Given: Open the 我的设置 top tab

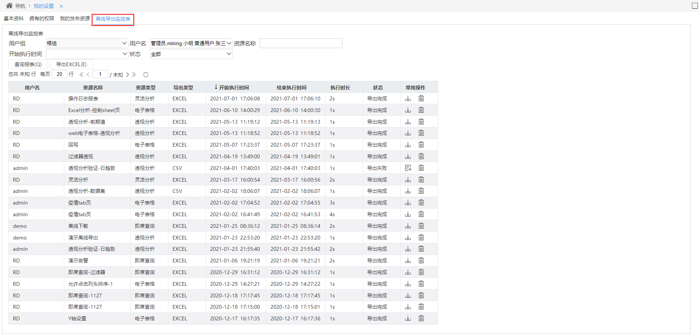Looking at the screenshot, I should 44,6.
